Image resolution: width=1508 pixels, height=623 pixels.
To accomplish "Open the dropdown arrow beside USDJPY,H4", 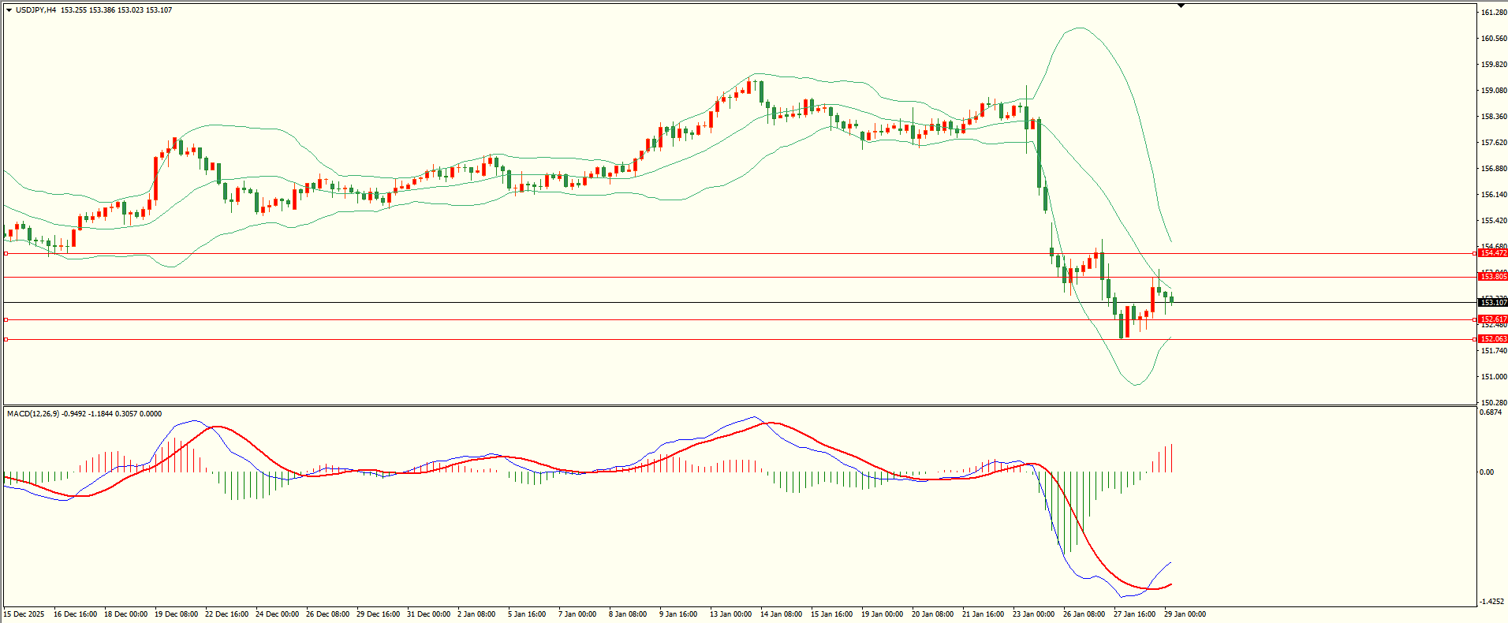I will pyautogui.click(x=9, y=10).
